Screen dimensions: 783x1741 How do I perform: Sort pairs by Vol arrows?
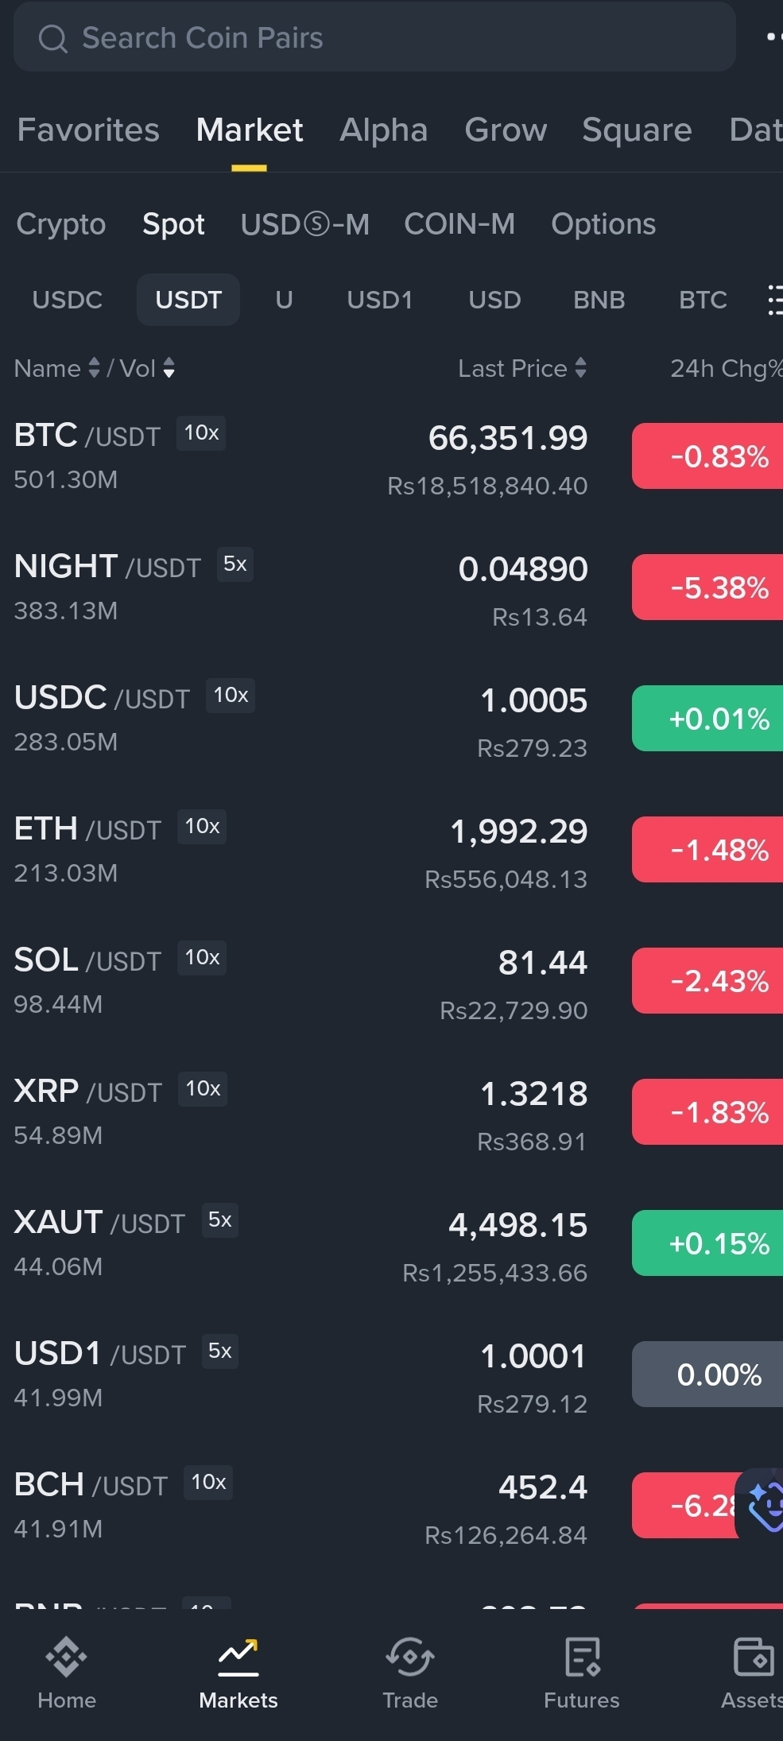point(169,368)
